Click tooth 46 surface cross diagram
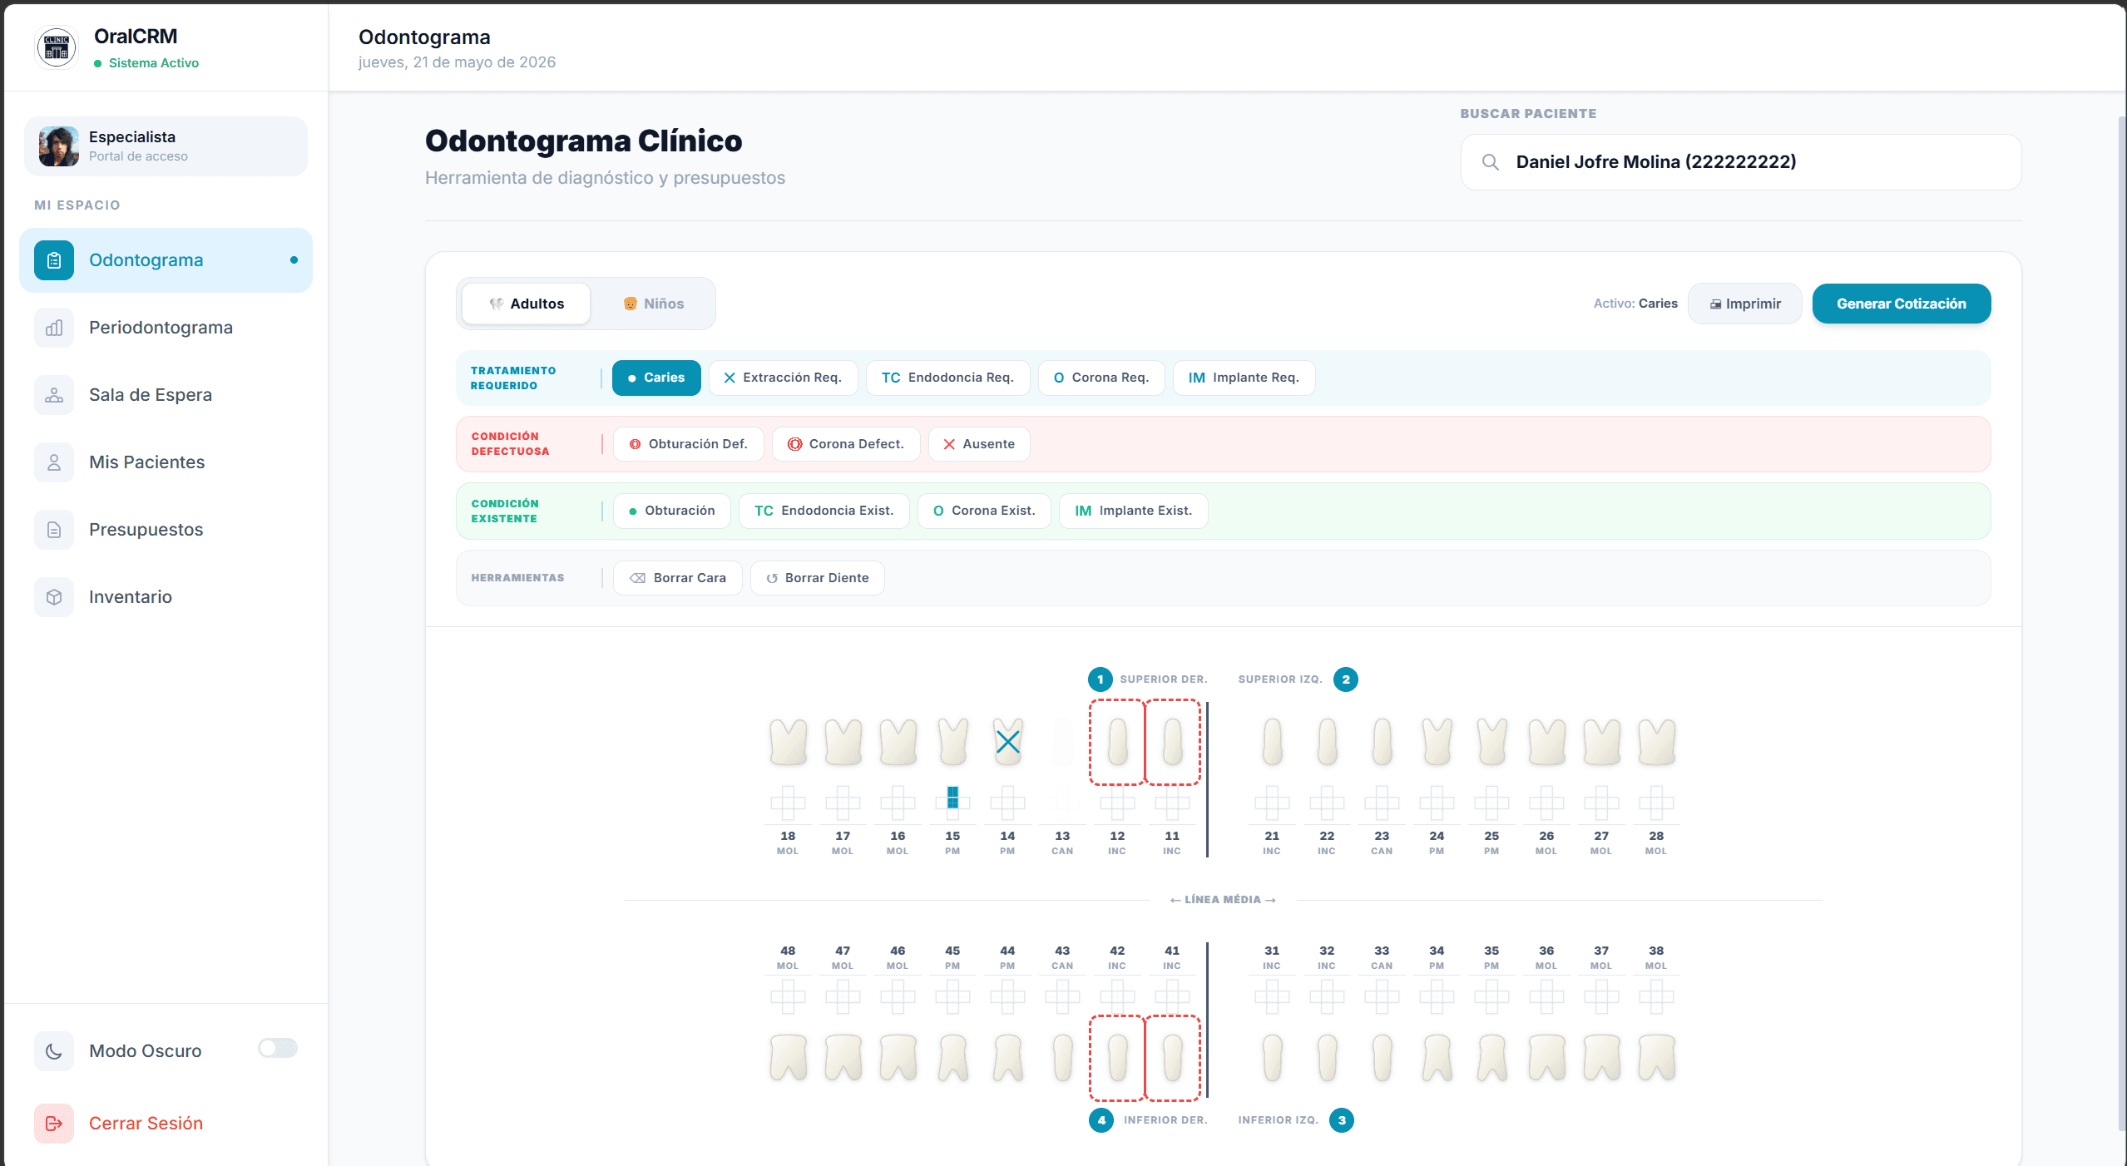The width and height of the screenshot is (2127, 1166). 898,996
